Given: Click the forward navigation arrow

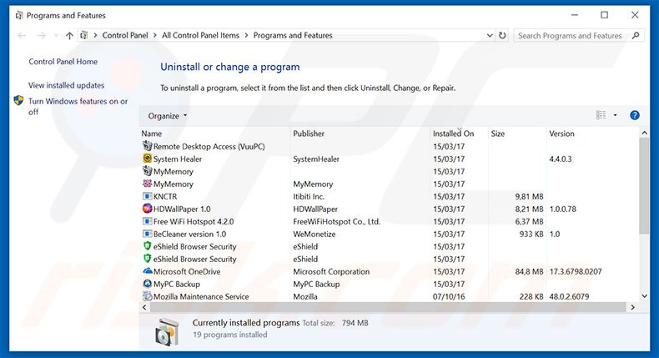Looking at the screenshot, I should pyautogui.click(x=41, y=36).
